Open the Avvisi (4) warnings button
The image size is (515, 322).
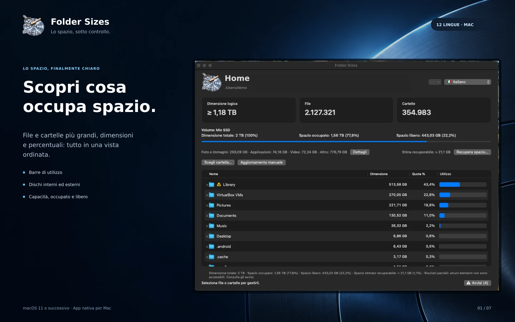tap(477, 283)
